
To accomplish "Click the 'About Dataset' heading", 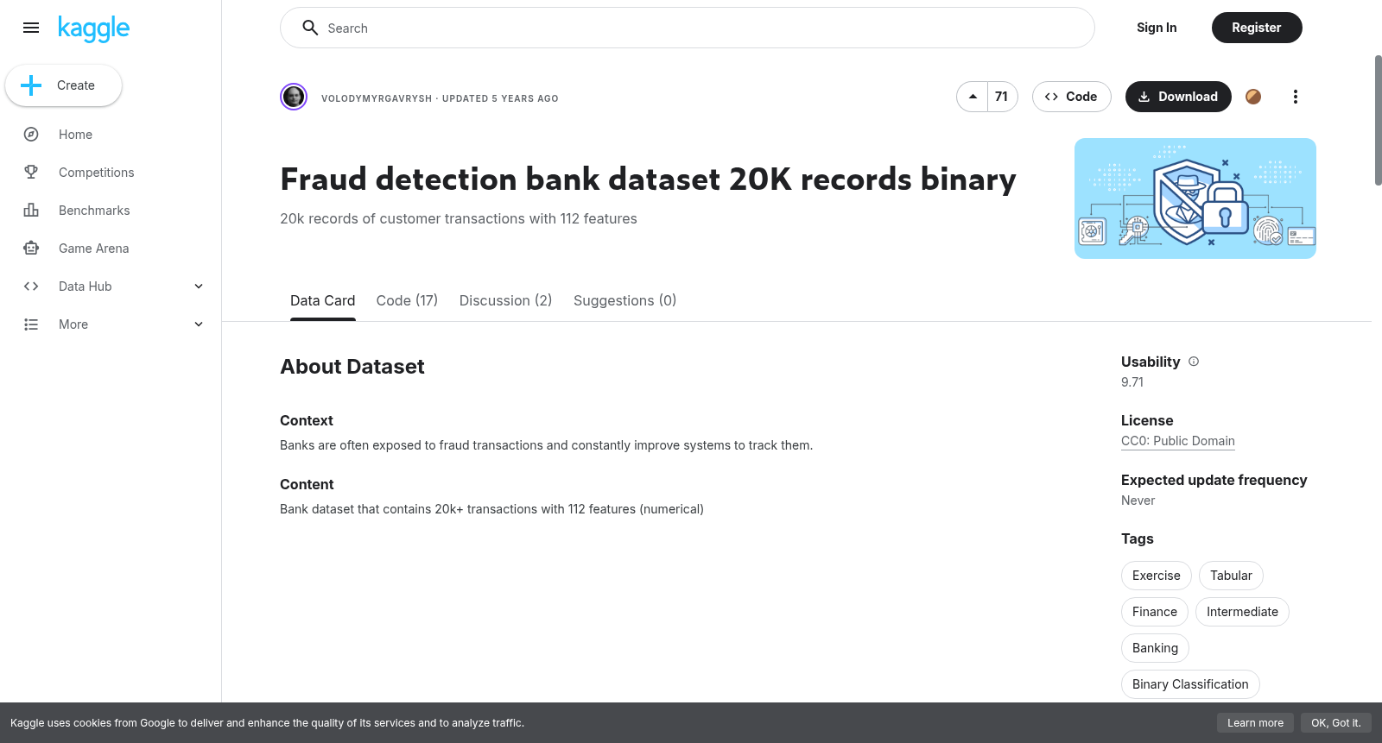I will click(x=352, y=367).
